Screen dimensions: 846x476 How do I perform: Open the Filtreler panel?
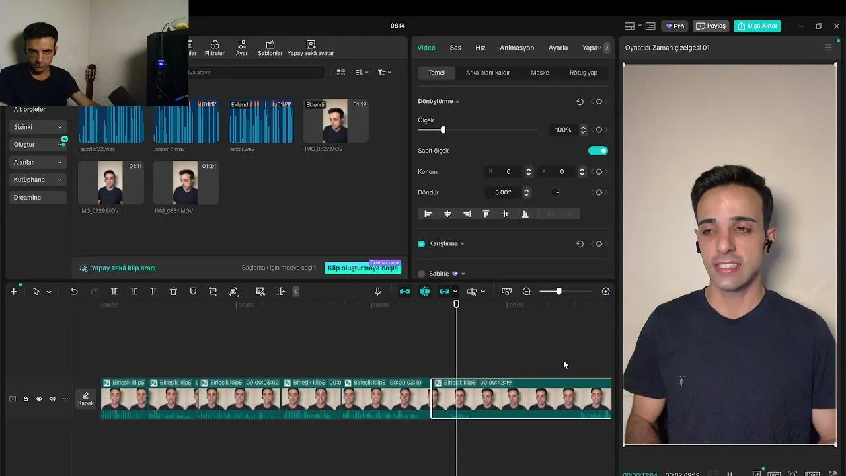point(215,48)
